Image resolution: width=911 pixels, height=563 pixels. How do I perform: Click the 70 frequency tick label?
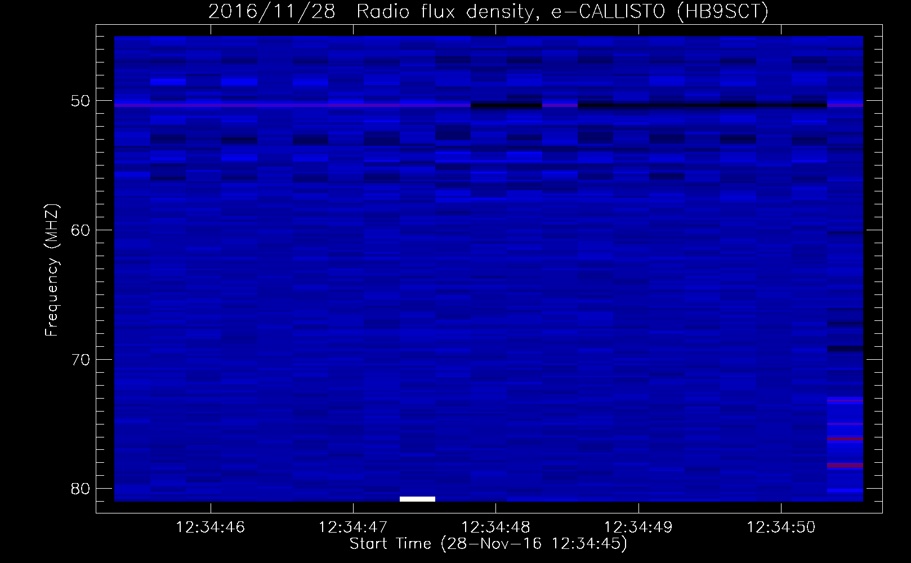tap(81, 360)
